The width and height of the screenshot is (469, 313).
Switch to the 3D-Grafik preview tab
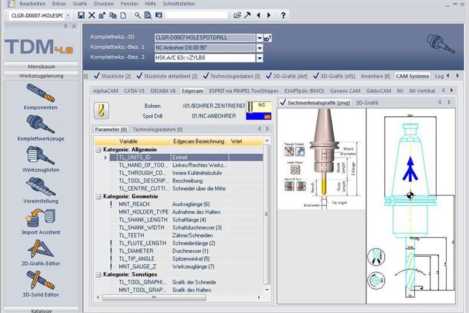(367, 103)
